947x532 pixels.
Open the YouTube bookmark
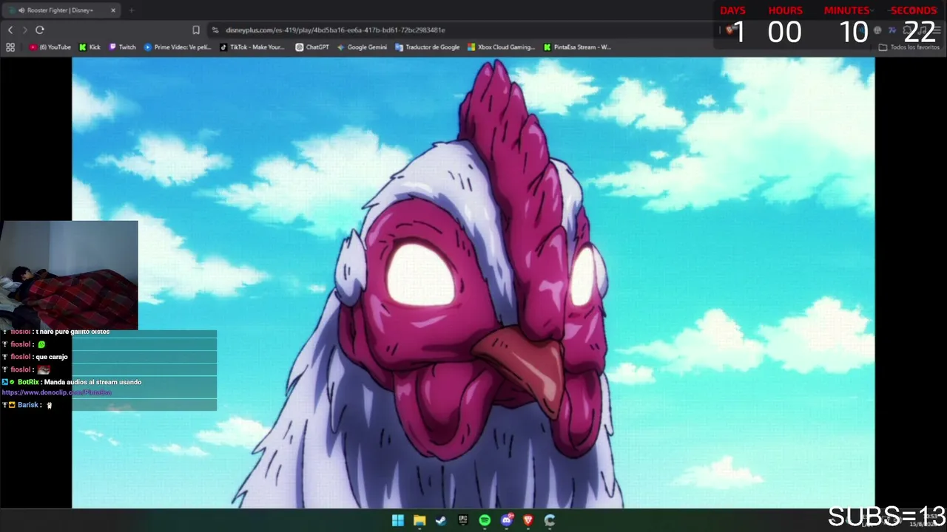[x=50, y=47]
